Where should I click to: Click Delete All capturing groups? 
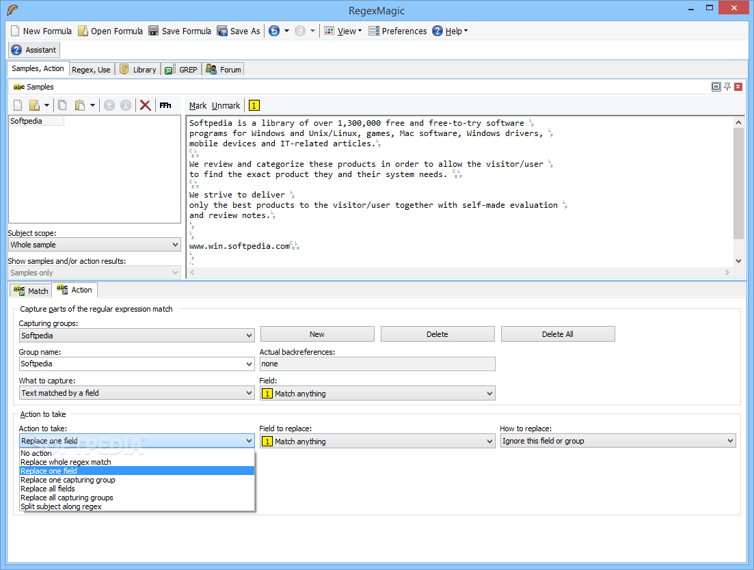558,334
